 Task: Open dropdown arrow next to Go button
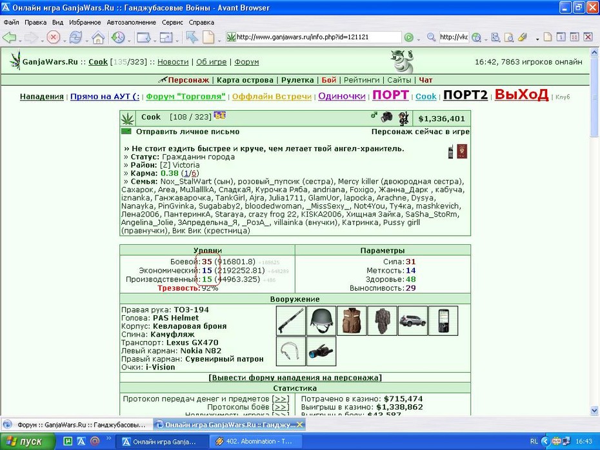(418, 39)
